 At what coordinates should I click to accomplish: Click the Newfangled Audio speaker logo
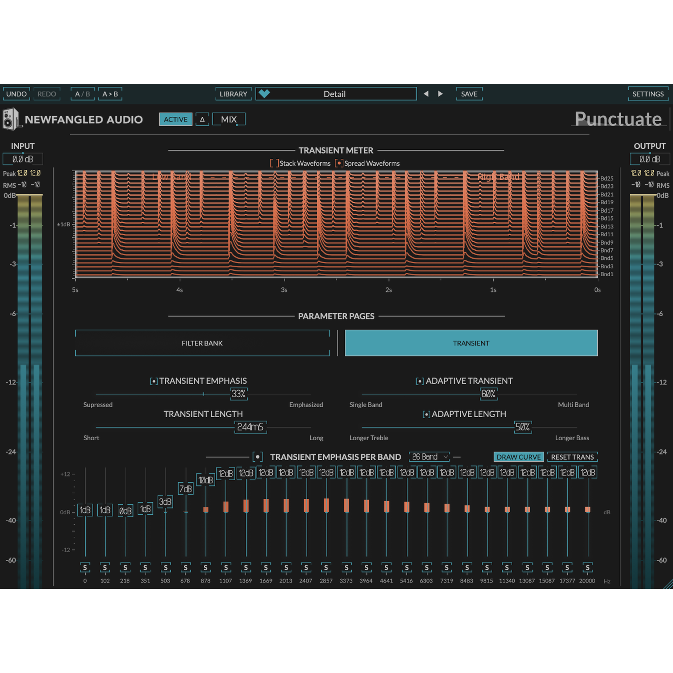[x=11, y=119]
